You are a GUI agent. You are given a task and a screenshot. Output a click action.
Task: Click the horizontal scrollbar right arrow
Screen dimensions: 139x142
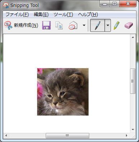tap(126, 135)
